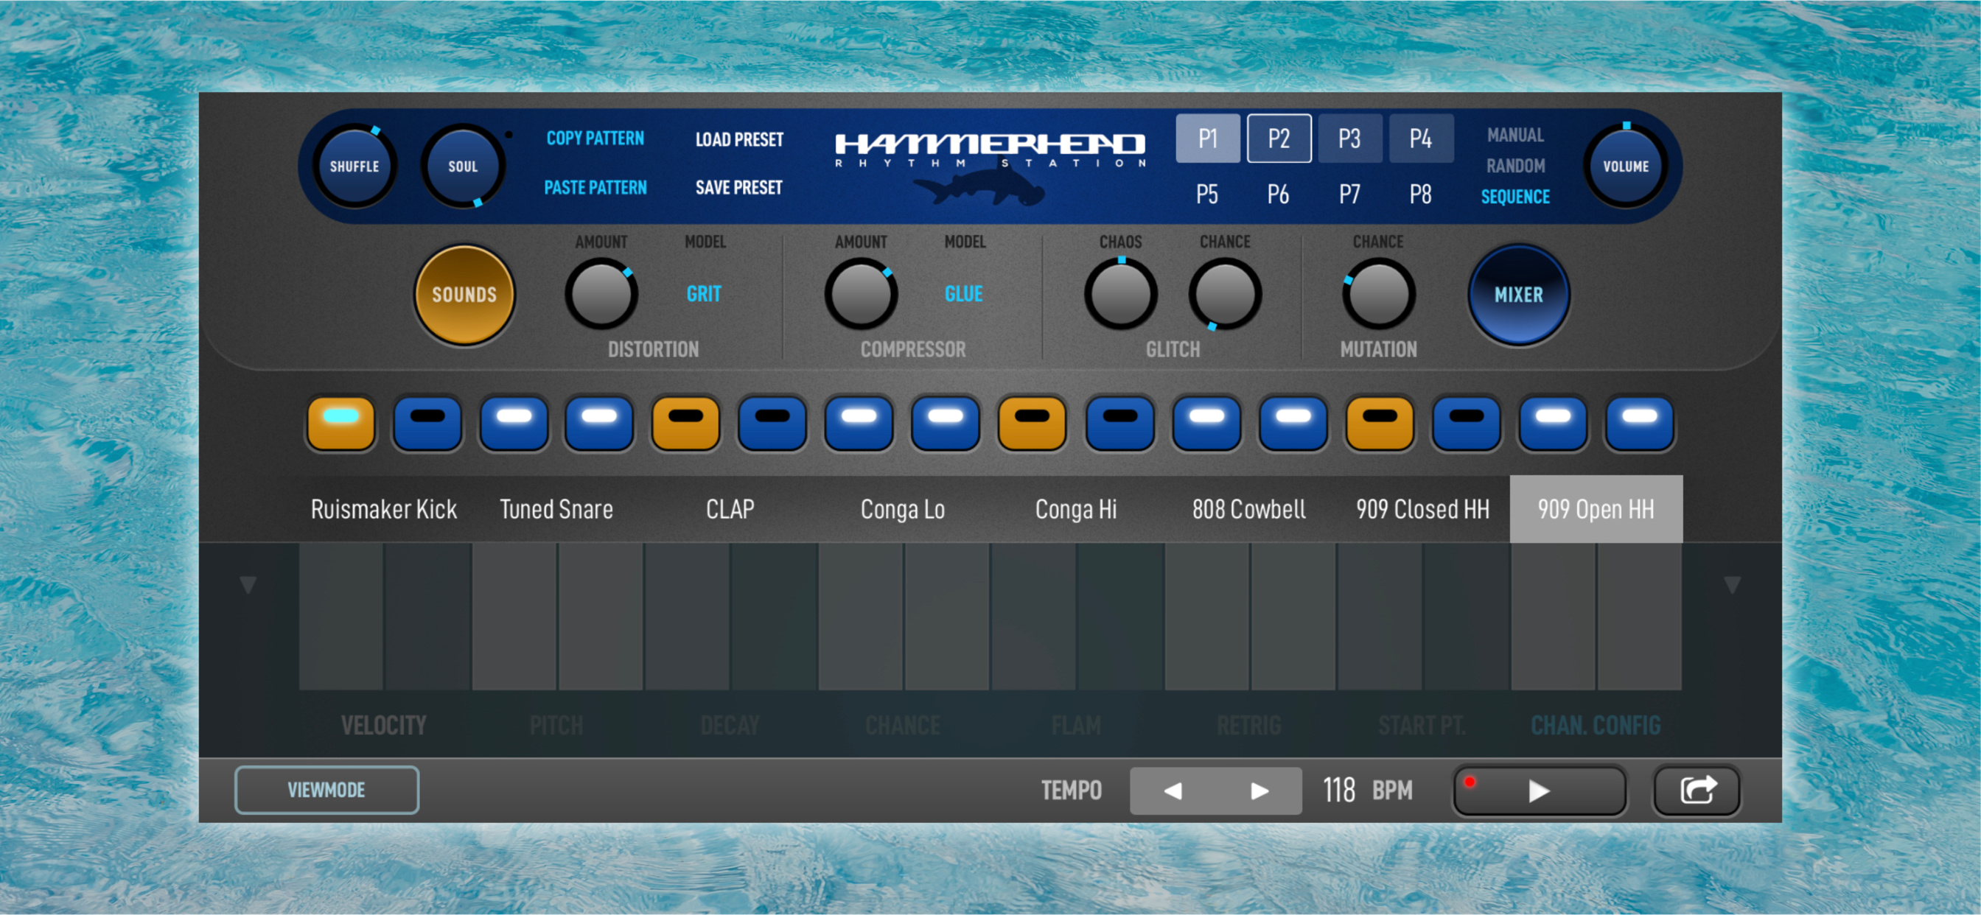Toggle sequencer step 10 pad
1981x915 pixels.
click(x=1119, y=423)
